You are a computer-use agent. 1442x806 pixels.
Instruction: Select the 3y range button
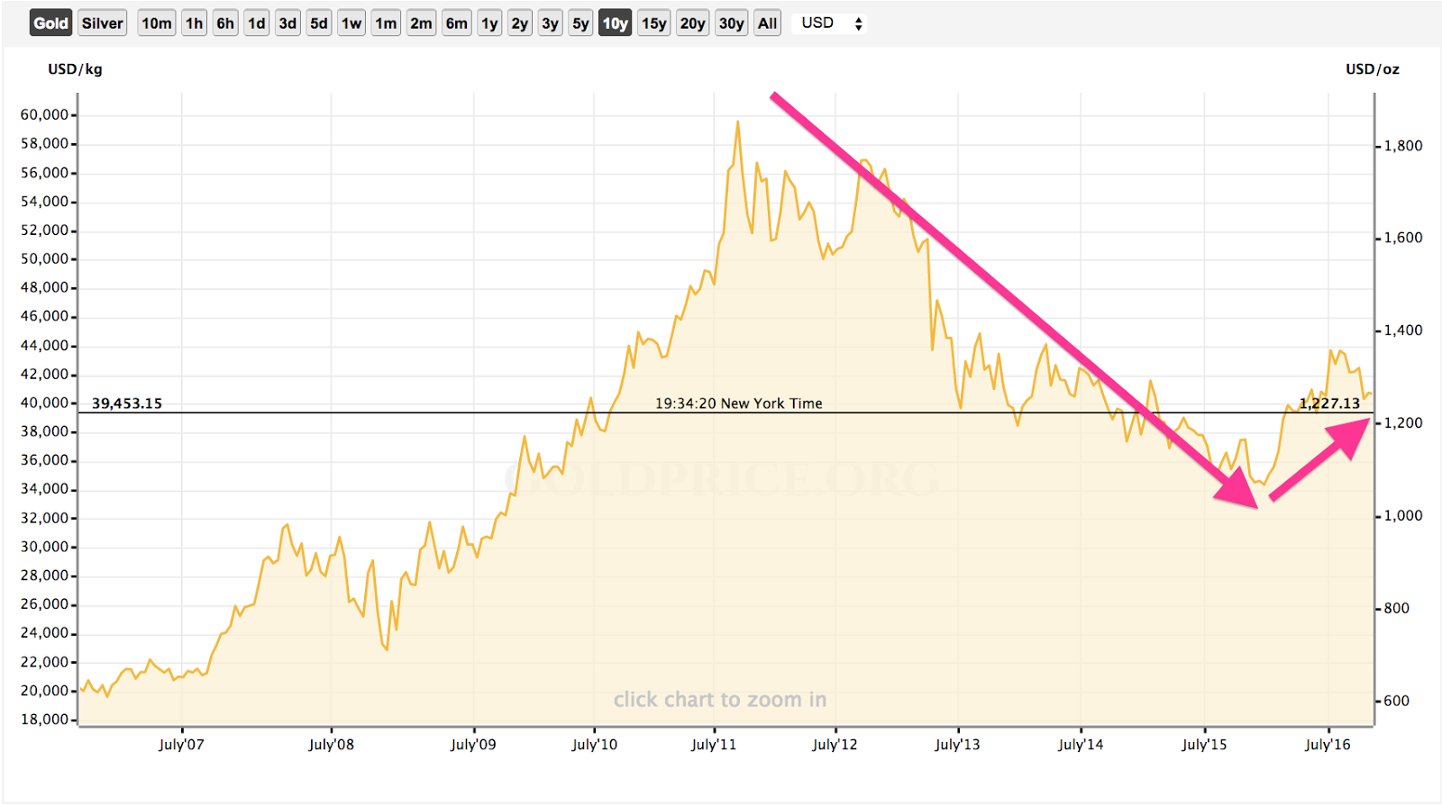pos(550,23)
